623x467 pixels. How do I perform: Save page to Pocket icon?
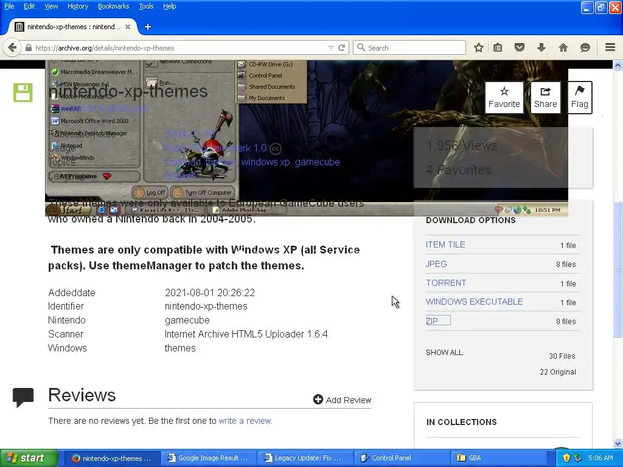(520, 47)
